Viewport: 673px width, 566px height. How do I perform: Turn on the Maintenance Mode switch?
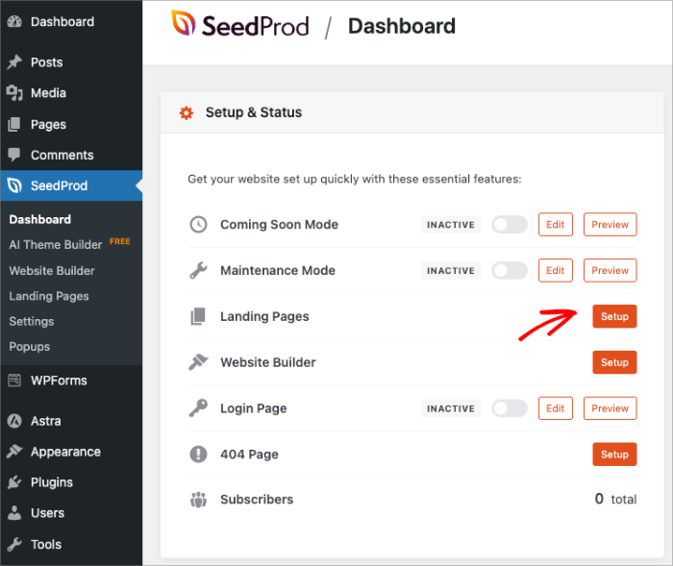[510, 270]
